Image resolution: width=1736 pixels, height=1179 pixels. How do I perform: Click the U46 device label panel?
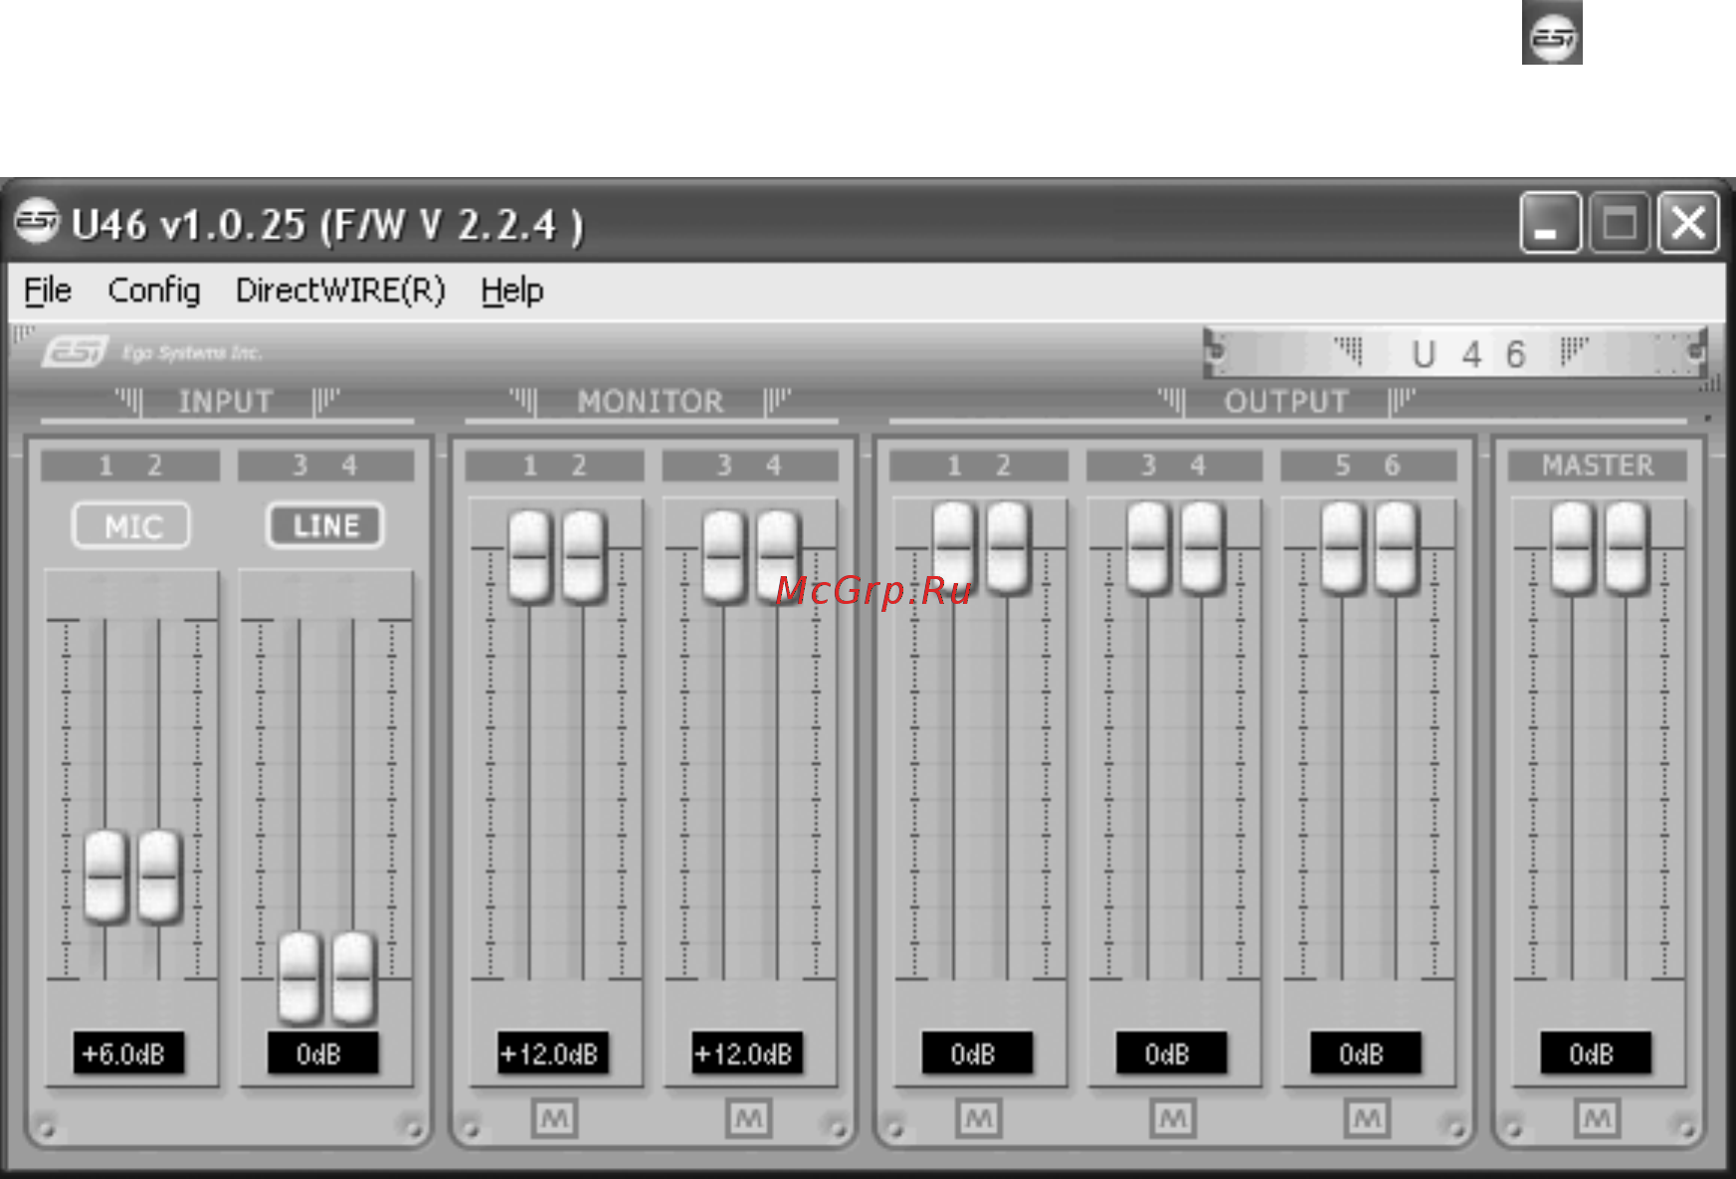coord(1455,353)
